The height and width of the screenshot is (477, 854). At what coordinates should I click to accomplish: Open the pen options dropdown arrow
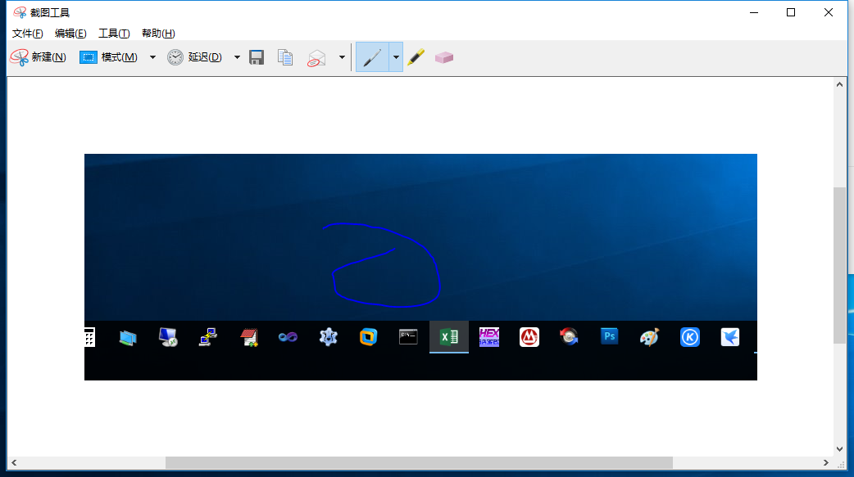pos(396,57)
